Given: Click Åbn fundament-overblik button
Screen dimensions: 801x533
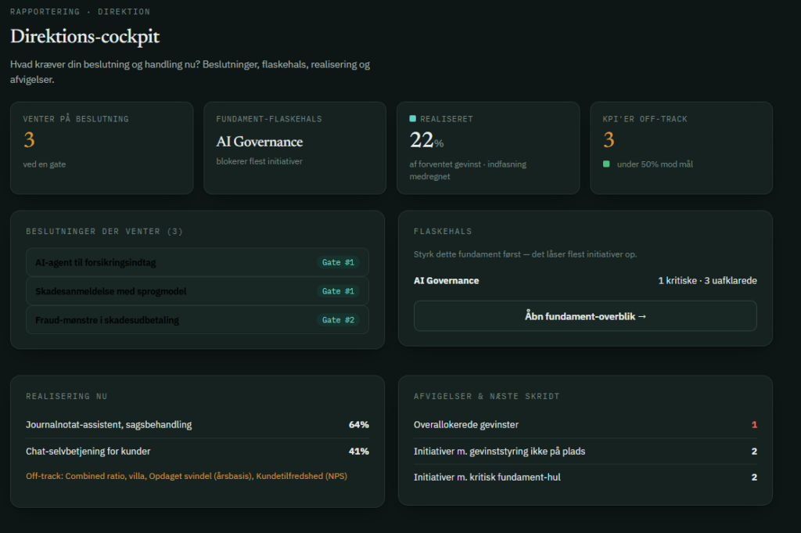Looking at the screenshot, I should point(585,316).
